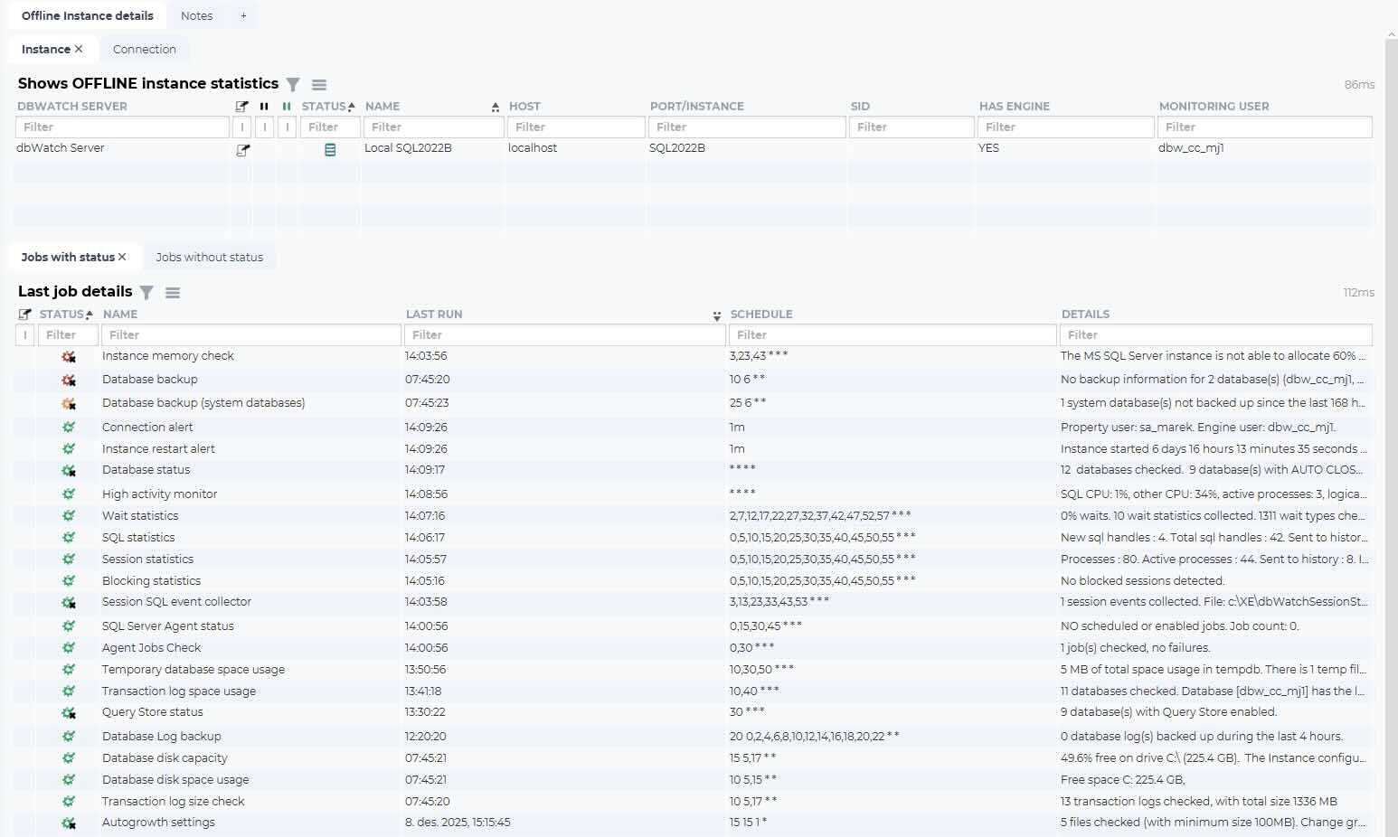This screenshot has height=837, width=1398.
Task: Click database status icon for Local SQL2022B
Action: [330, 150]
